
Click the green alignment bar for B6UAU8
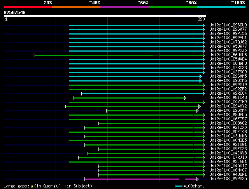click(119, 55)
